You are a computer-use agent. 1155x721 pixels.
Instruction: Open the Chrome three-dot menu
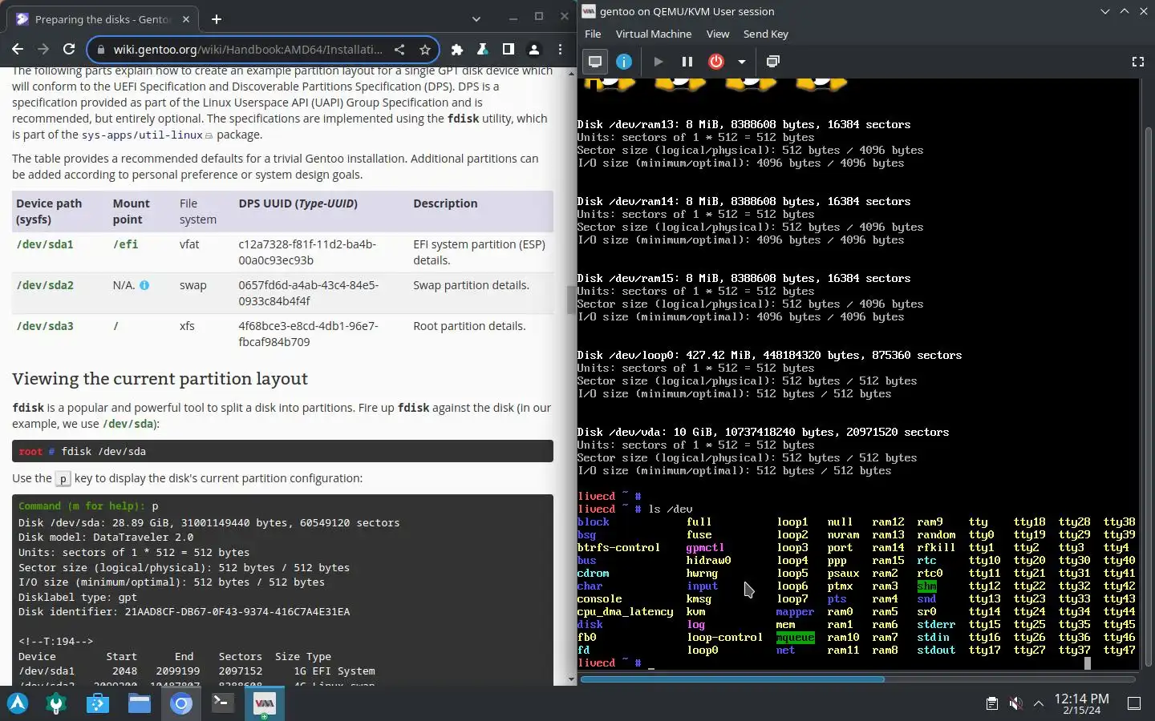pos(560,50)
